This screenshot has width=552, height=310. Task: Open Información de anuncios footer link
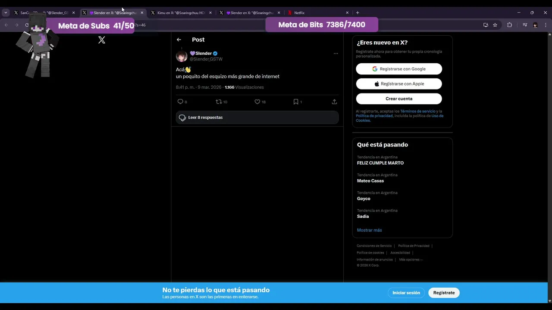pyautogui.click(x=375, y=260)
